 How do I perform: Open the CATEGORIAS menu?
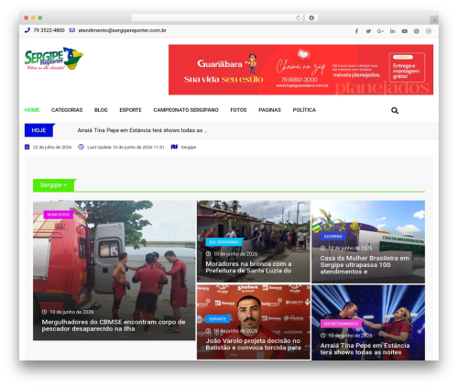point(67,110)
